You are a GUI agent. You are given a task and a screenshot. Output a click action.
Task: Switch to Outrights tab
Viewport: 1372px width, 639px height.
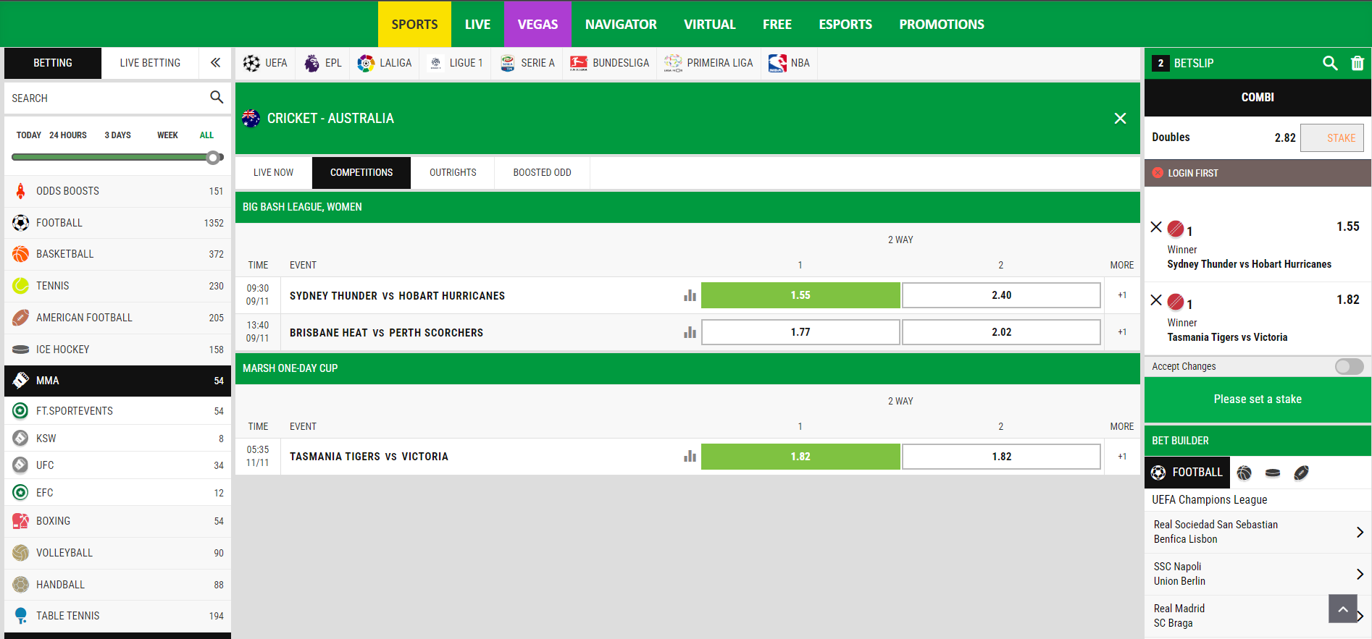coord(453,173)
